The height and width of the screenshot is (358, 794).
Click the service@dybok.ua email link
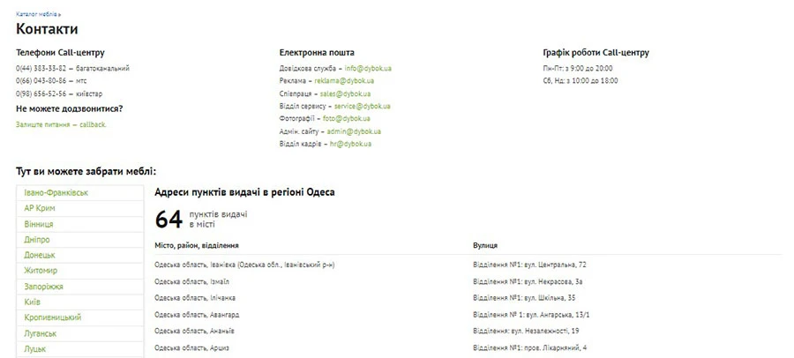[362, 106]
